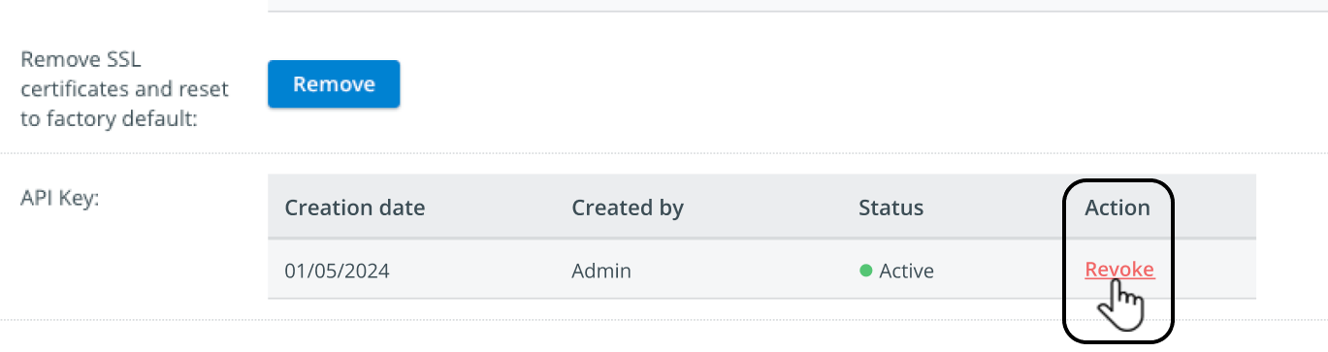Screen dimensions: 1328x352
Task: Click the 01/05/2024 creation date cell
Action: click(x=337, y=271)
